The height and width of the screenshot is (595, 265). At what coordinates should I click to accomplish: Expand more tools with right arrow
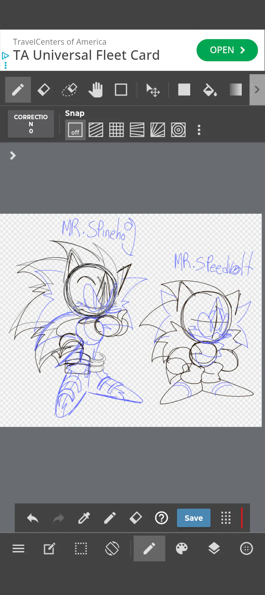(x=257, y=90)
